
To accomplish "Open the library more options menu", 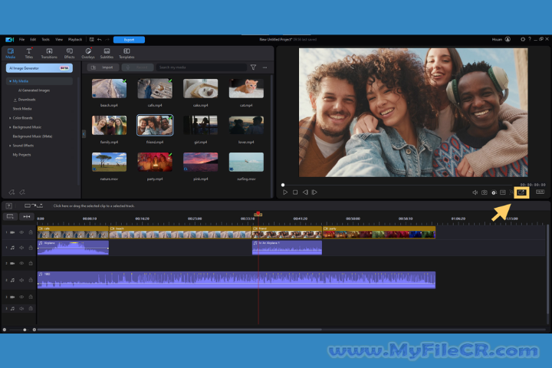I will [x=264, y=67].
